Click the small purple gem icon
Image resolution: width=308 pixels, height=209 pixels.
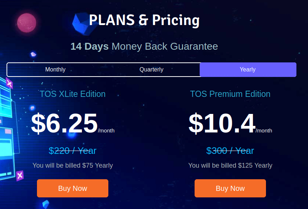coord(33,54)
